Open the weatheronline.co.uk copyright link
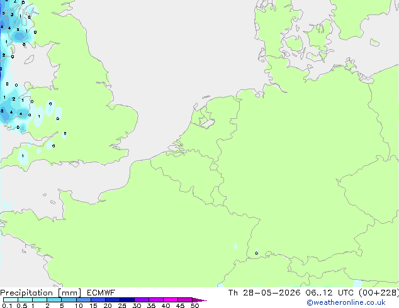This screenshot has width=399, height=308. click(x=346, y=302)
